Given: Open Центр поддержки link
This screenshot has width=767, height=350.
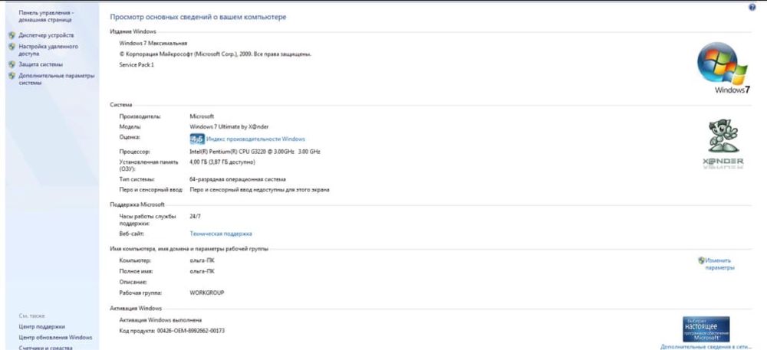Looking at the screenshot, I should tap(41, 326).
